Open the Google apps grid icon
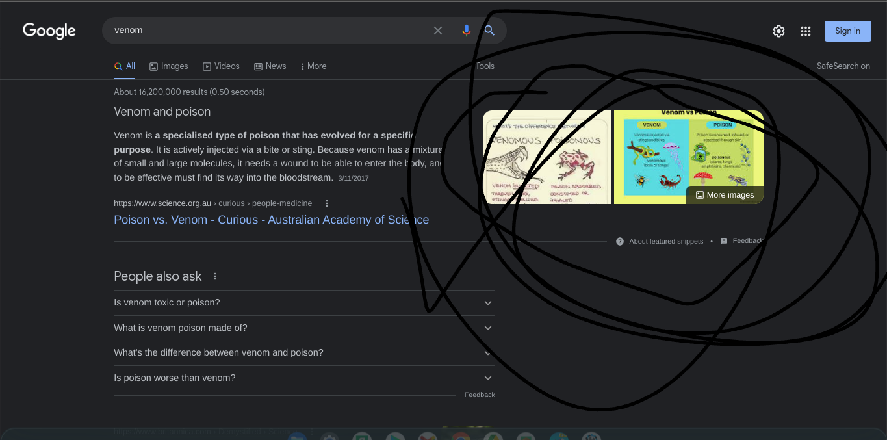 coord(806,31)
